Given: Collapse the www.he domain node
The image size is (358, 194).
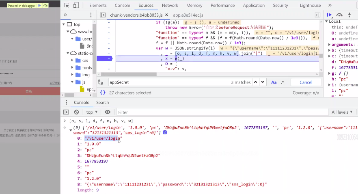Looking at the screenshot, I should coord(68,32).
